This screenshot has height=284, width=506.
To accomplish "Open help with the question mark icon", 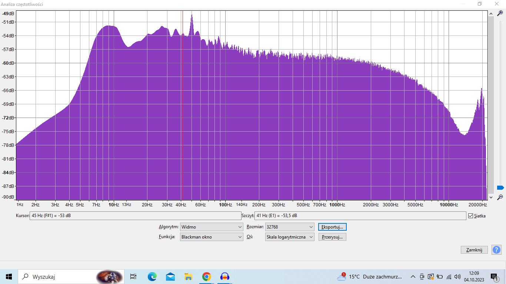I will (x=496, y=250).
